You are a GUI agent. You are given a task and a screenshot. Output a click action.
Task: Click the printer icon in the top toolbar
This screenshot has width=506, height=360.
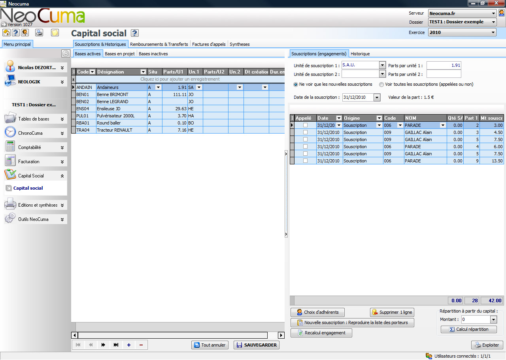click(39, 33)
